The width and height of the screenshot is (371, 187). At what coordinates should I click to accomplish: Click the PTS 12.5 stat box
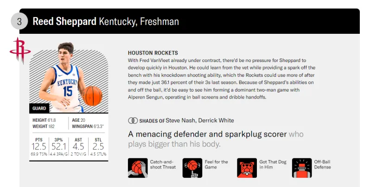click(x=39, y=146)
